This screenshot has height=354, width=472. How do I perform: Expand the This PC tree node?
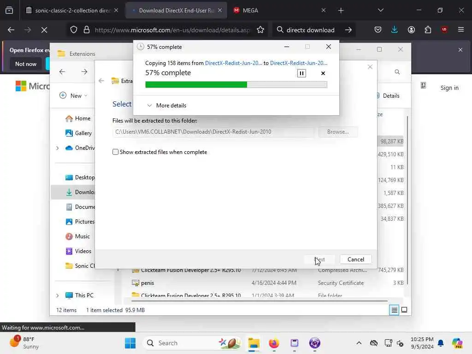pyautogui.click(x=58, y=295)
